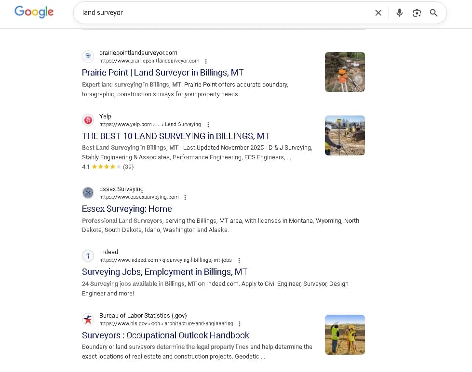Click the Yelp favicon beside the Yelp result
The height and width of the screenshot is (372, 472).
pos(88,120)
